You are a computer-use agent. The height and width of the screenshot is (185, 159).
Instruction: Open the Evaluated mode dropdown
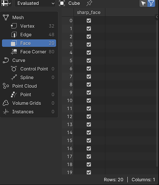pyautogui.click(x=35, y=3)
